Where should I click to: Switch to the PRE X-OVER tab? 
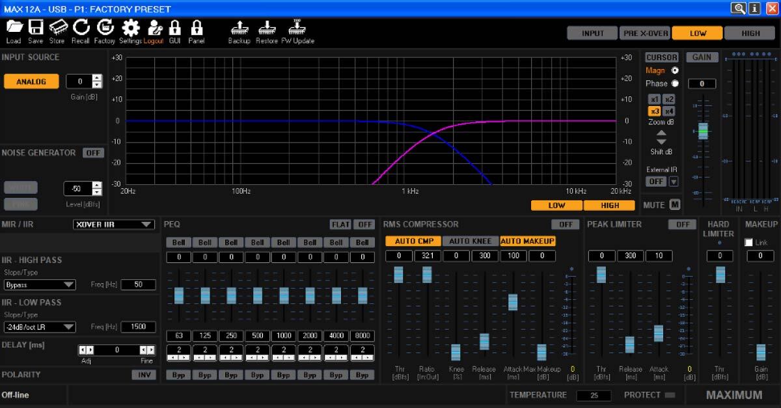tap(644, 33)
